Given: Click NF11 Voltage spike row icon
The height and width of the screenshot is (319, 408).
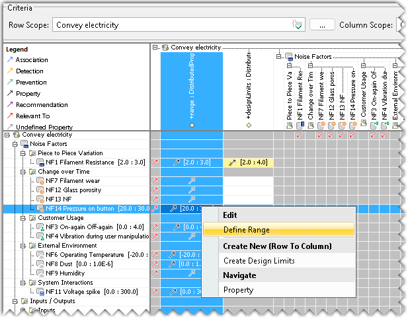Looking at the screenshot, I should [x=40, y=292].
